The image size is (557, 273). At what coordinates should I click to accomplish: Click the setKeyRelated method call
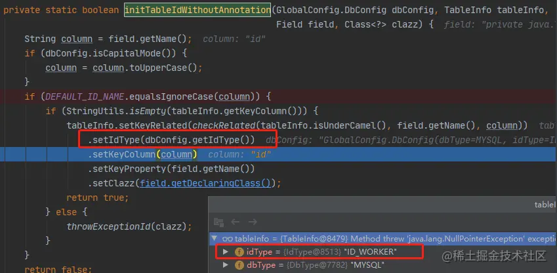pyautogui.click(x=153, y=125)
